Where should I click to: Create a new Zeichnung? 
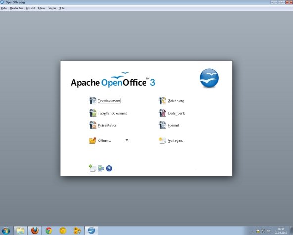[x=176, y=101]
